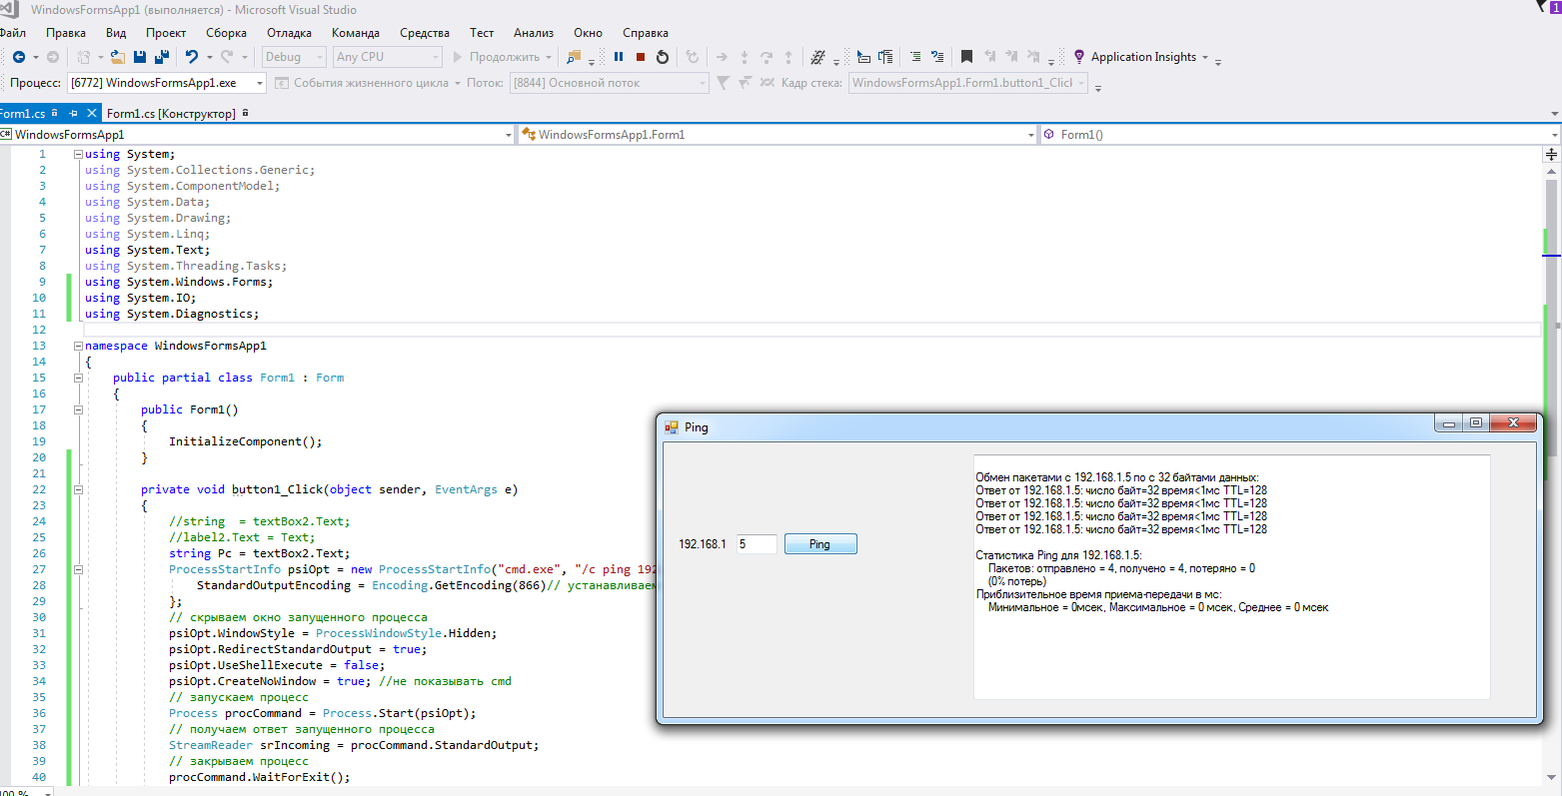Open the Справка menu
The height and width of the screenshot is (796, 1562).
tap(646, 33)
